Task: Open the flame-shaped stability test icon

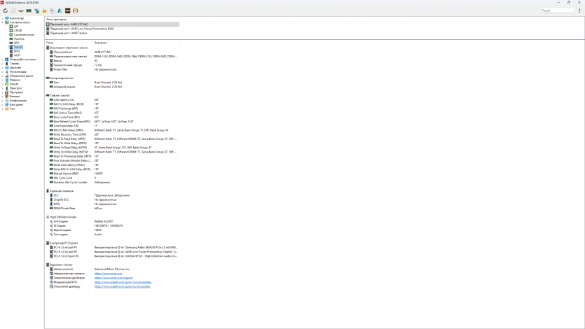Action: pyautogui.click(x=44, y=10)
